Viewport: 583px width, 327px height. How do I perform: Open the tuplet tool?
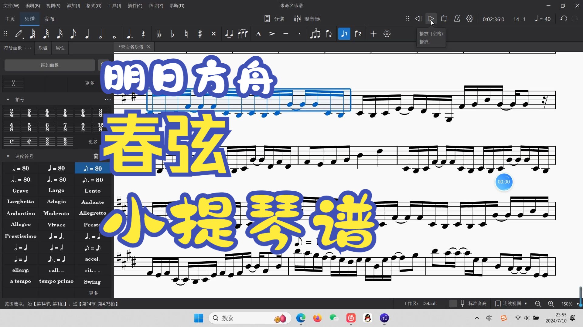point(315,34)
